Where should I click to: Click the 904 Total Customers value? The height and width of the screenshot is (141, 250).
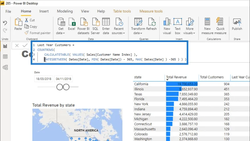coord(226,84)
